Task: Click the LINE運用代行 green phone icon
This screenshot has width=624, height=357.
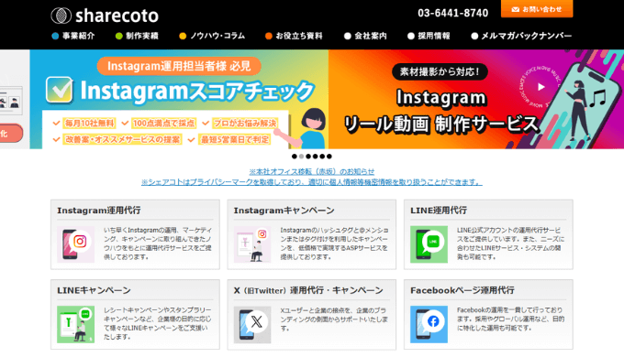Action: (429, 244)
